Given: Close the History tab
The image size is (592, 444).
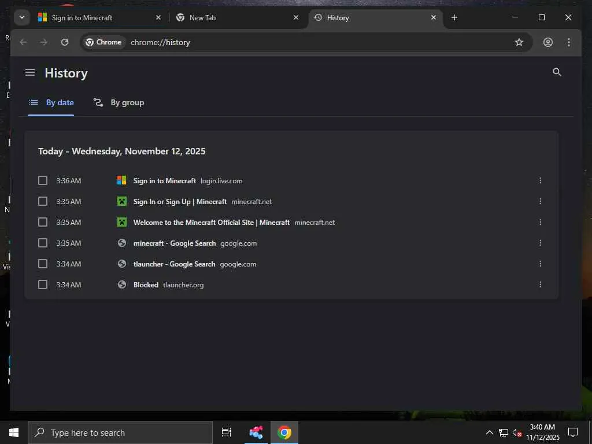Looking at the screenshot, I should point(434,17).
